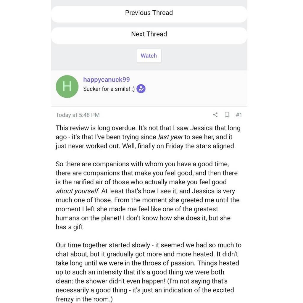303x303 pixels.
Task: Click the sentence 'This review is long overdue'
Action: point(96,128)
